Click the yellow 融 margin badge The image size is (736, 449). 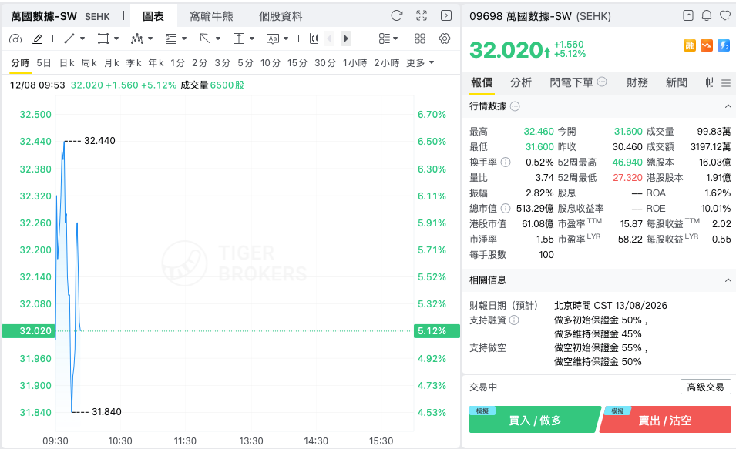click(690, 45)
